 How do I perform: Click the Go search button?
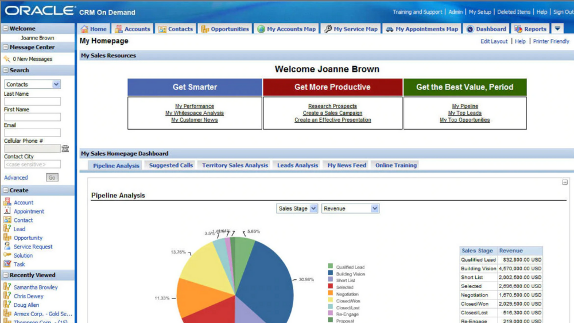(x=52, y=177)
